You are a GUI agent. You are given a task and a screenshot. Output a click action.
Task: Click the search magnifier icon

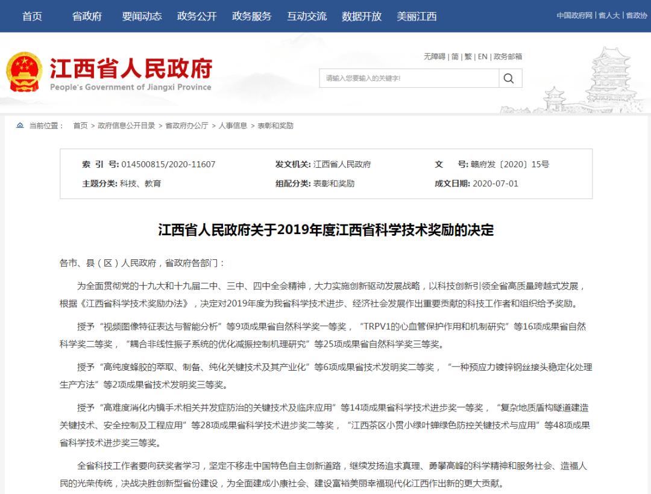(x=509, y=78)
